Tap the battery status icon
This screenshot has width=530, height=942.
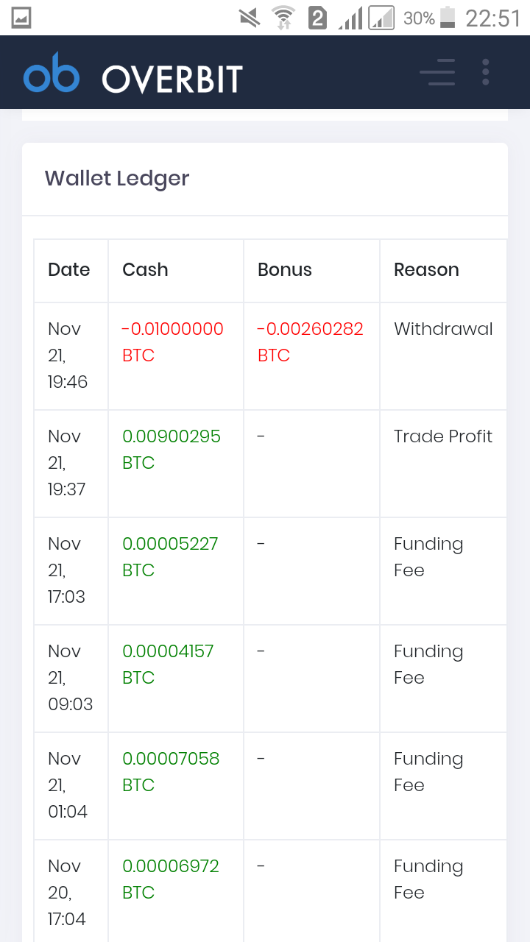point(448,18)
